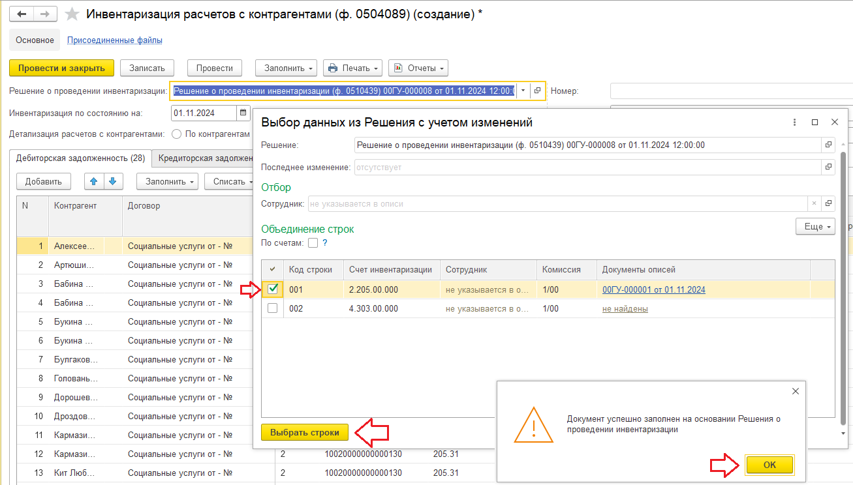
Task: Click the Провести button
Action: tap(215, 68)
